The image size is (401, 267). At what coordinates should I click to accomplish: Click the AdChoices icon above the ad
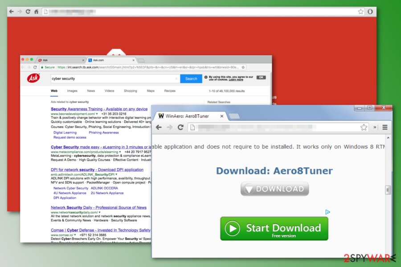pos(327,212)
